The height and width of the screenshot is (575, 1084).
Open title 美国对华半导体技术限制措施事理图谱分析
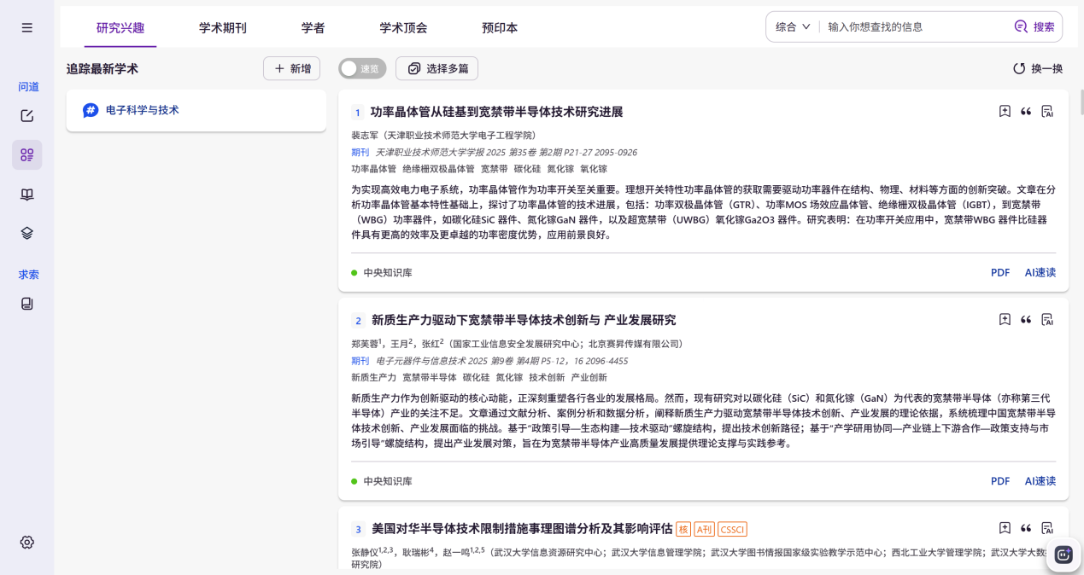tap(522, 529)
